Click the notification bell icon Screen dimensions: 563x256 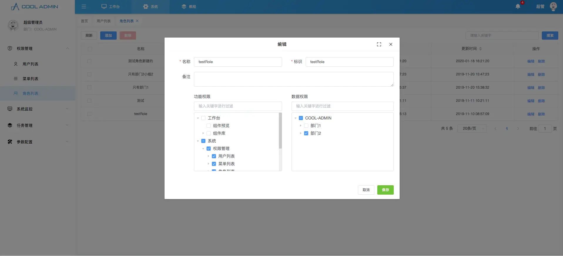pos(518,6)
